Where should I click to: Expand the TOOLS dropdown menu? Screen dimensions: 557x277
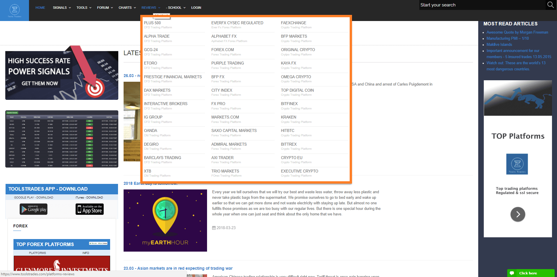[84, 8]
